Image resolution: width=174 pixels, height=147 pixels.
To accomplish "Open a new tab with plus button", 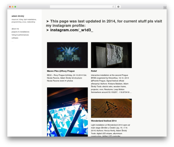I will pos(165,8).
